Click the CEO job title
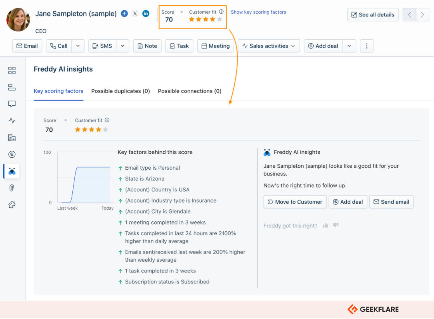Screen dimensions: 434x319 coord(41,31)
